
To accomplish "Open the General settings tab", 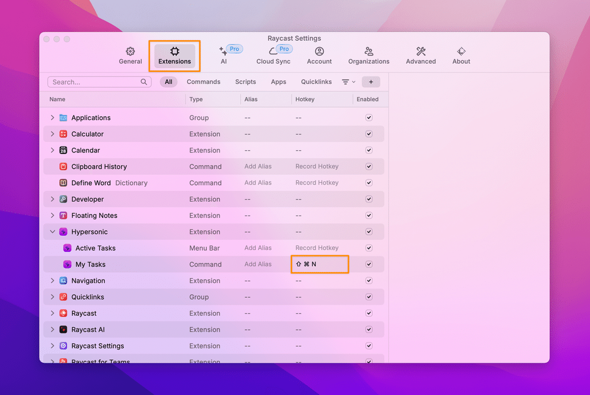I will [x=130, y=56].
